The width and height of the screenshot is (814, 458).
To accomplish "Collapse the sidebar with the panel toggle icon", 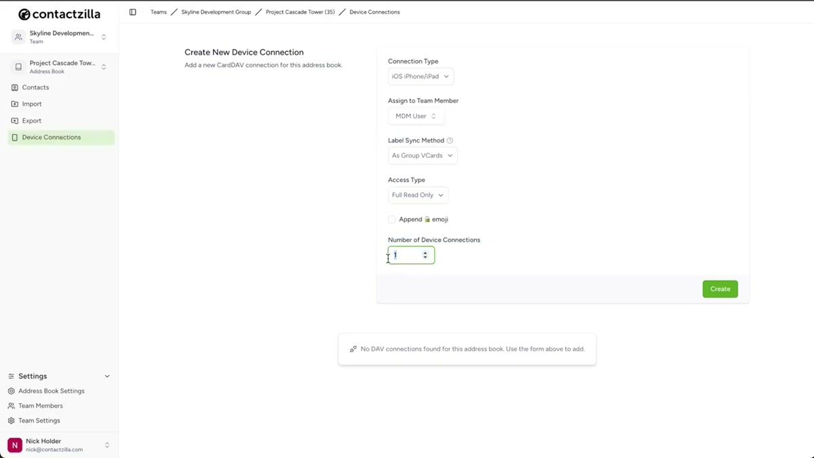I will click(x=133, y=12).
